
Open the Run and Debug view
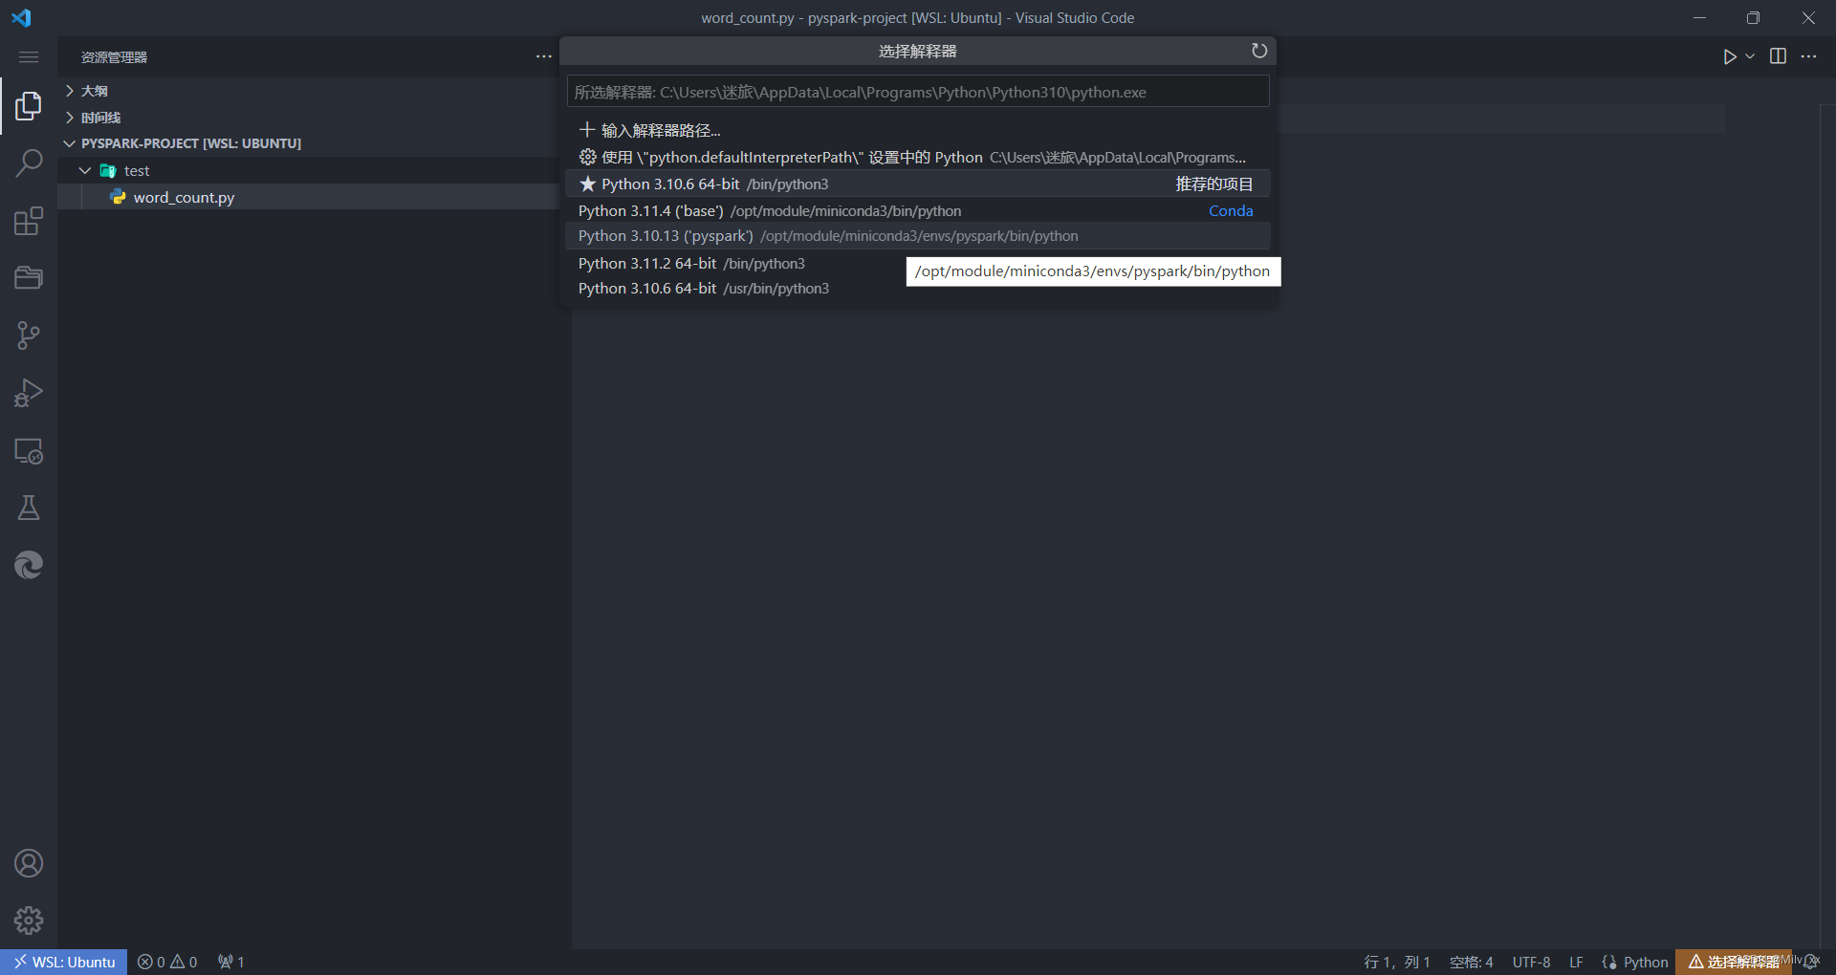pos(28,392)
